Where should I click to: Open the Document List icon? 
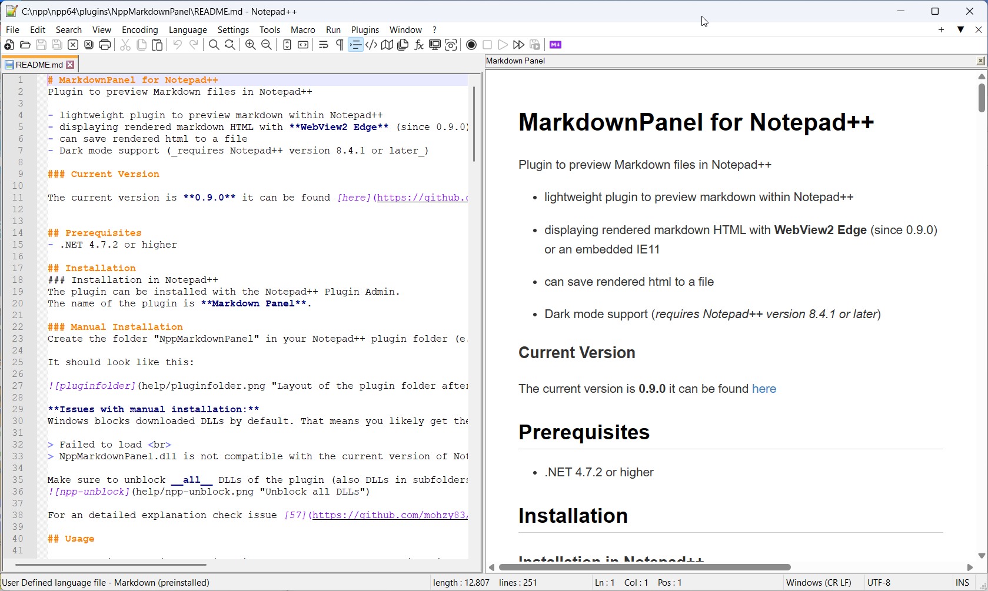(403, 45)
